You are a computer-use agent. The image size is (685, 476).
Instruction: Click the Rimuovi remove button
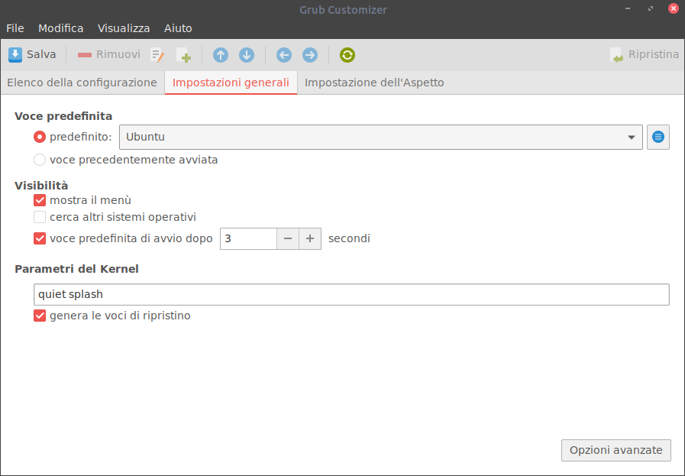point(108,55)
